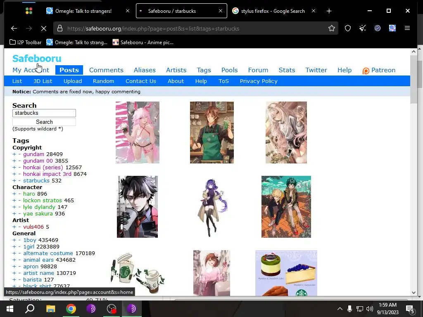Open the vuls406 artist tag
The width and height of the screenshot is (423, 317).
tap(33, 227)
